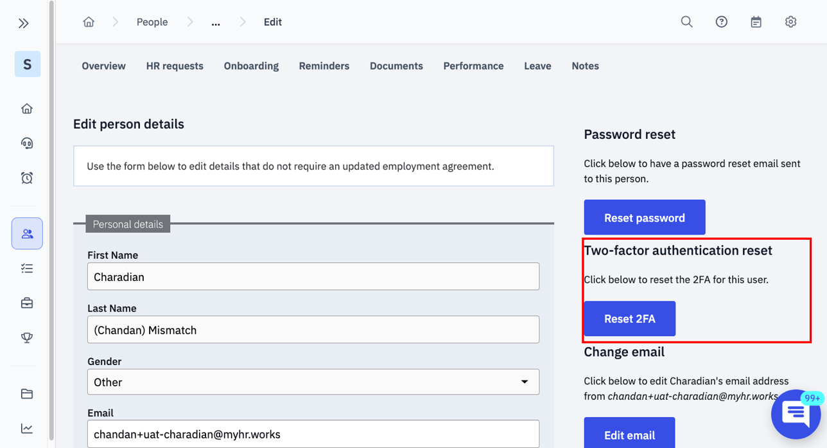This screenshot has height=448, width=827.
Task: Open the chat widget bubble
Action: pyautogui.click(x=796, y=415)
